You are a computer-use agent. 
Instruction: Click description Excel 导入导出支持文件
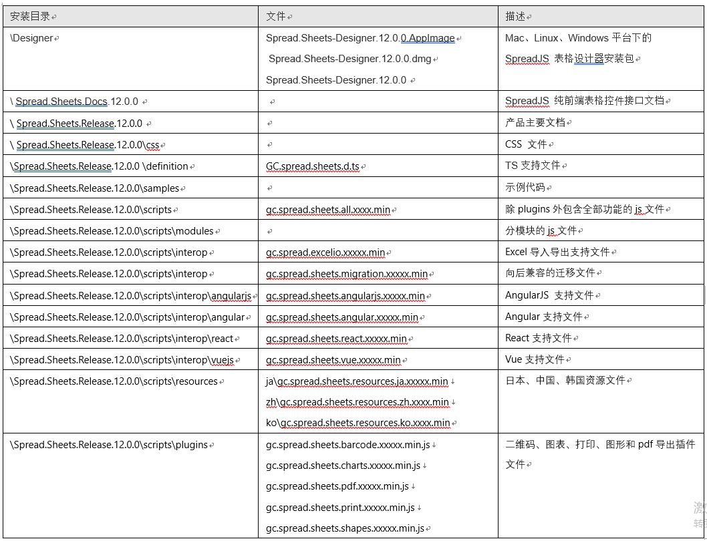point(558,252)
